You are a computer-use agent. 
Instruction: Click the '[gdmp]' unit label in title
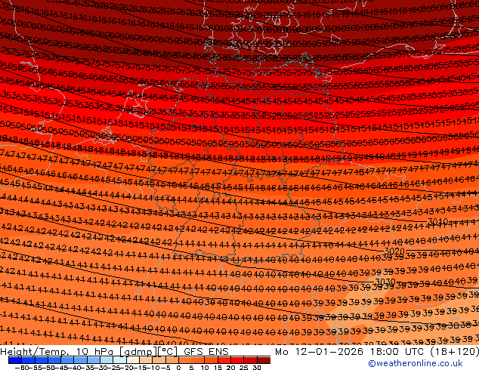tap(138, 352)
